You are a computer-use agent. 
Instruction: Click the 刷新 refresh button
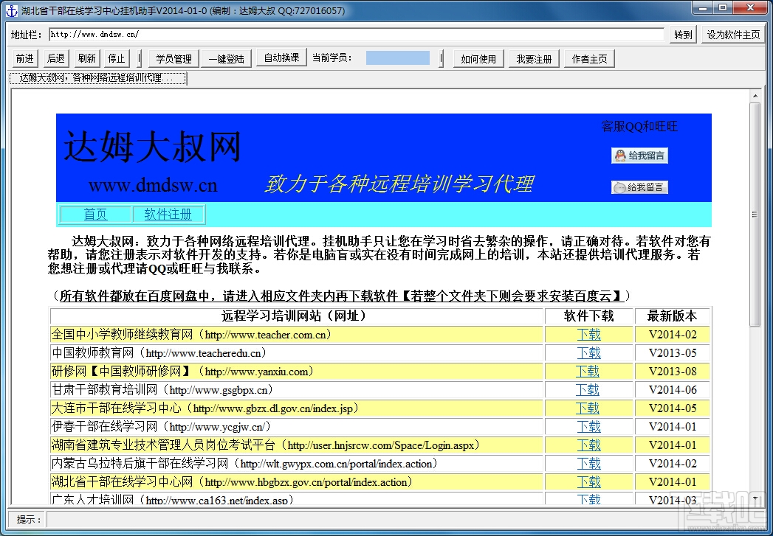(86, 58)
